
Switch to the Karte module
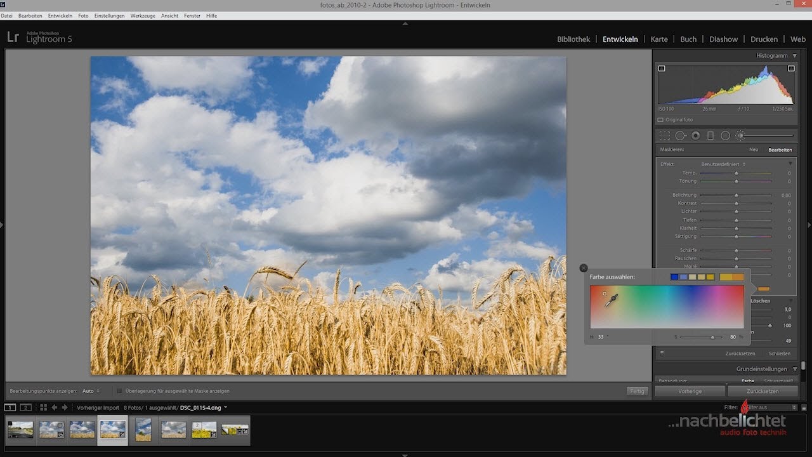[x=659, y=39]
